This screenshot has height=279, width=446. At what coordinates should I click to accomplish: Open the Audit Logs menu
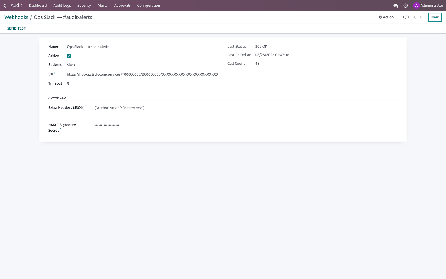(62, 6)
